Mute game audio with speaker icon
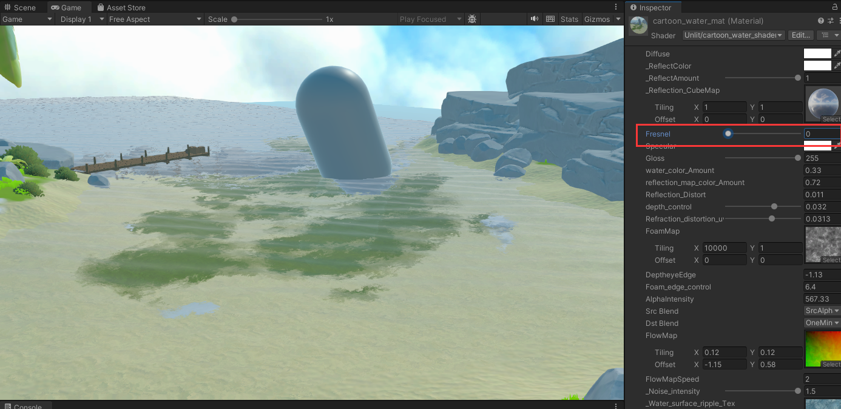The image size is (841, 409). [535, 19]
